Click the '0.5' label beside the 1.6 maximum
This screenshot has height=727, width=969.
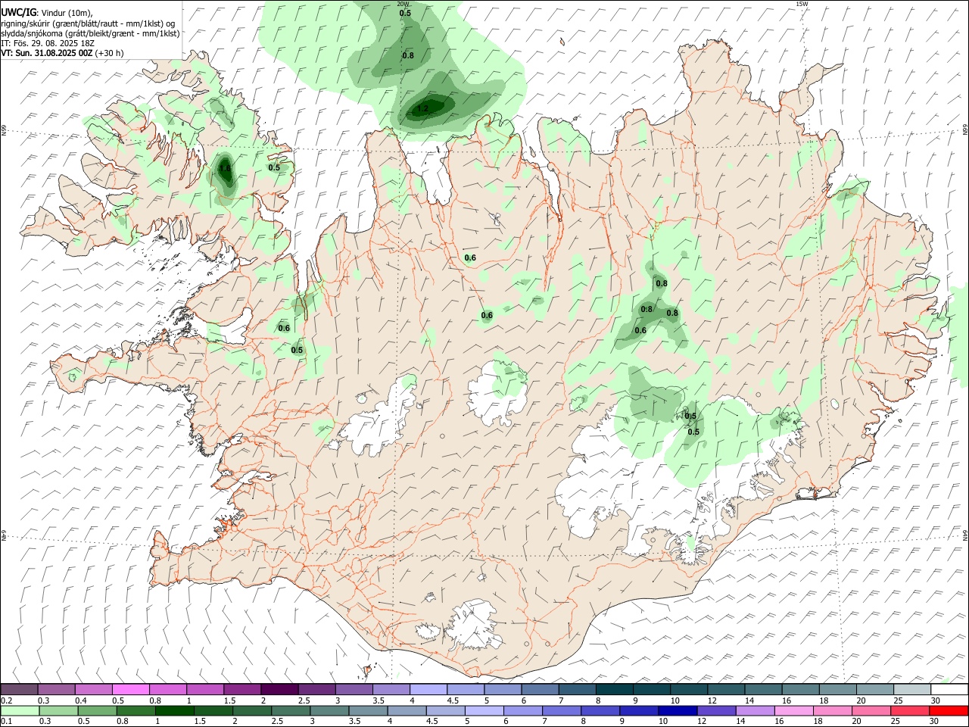(274, 167)
